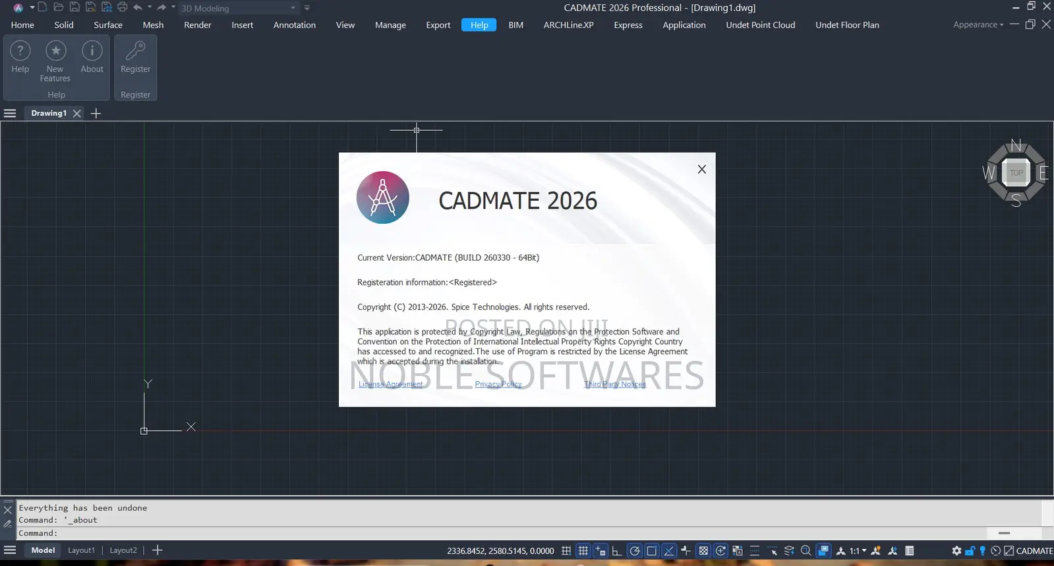
Task: Switch to the Home ribbon tab
Action: coord(22,25)
